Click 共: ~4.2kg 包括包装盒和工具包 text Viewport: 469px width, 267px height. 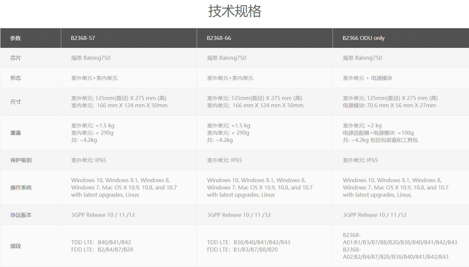tap(380, 140)
